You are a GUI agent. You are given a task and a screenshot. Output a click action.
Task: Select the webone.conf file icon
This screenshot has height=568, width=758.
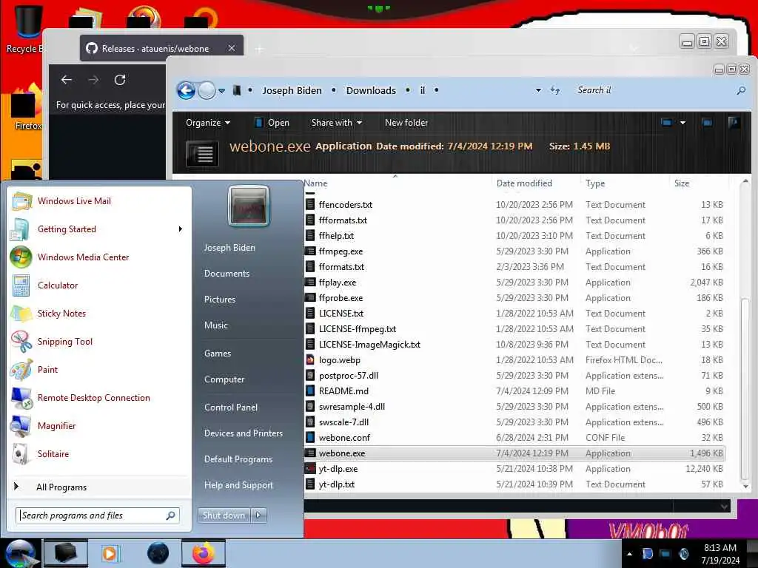pyautogui.click(x=310, y=438)
